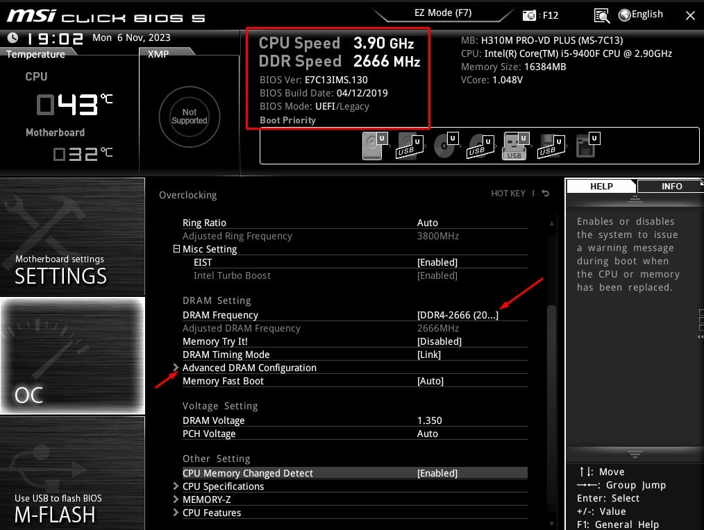Open the Motherboard settings SETTINGS panel
Screen dimensions: 704x530
[x=72, y=237]
